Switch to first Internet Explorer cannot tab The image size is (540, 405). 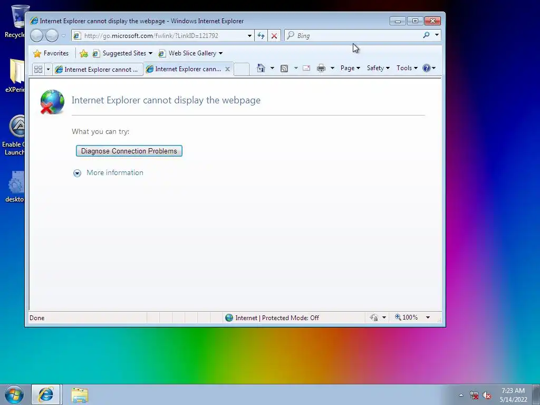tap(98, 69)
